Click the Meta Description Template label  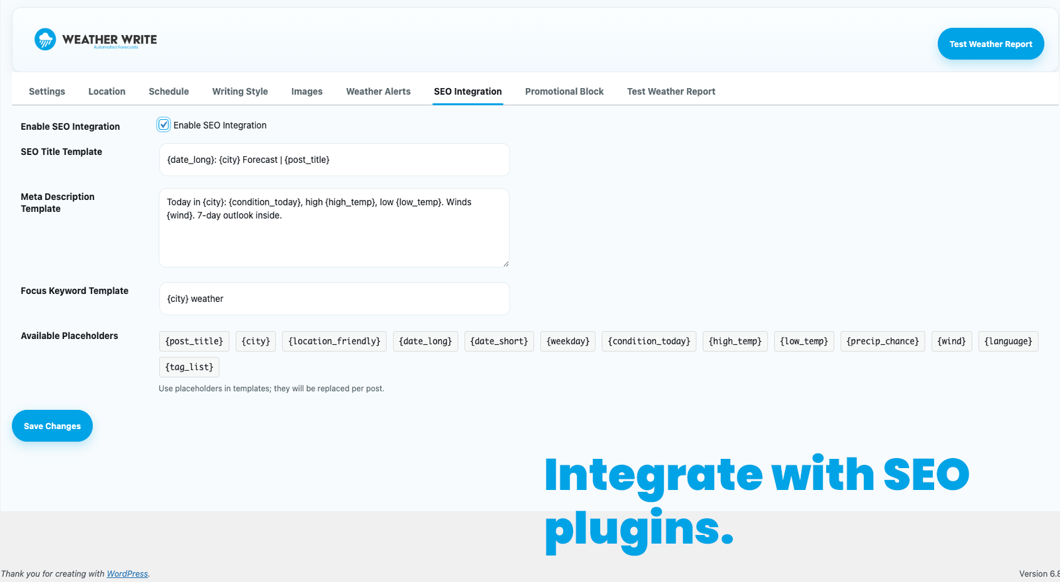pyautogui.click(x=58, y=203)
